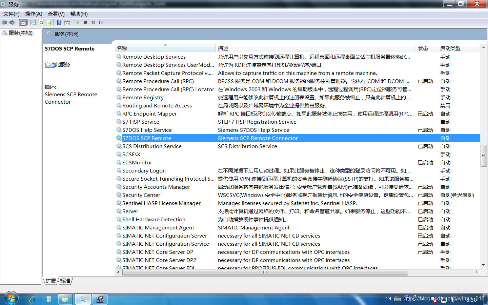Click 禁用 startup type of Routing row

[445, 106]
